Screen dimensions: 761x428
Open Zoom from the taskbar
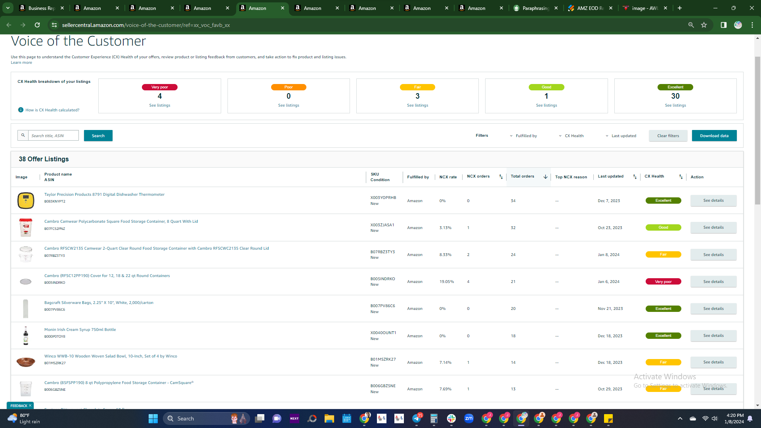click(469, 418)
